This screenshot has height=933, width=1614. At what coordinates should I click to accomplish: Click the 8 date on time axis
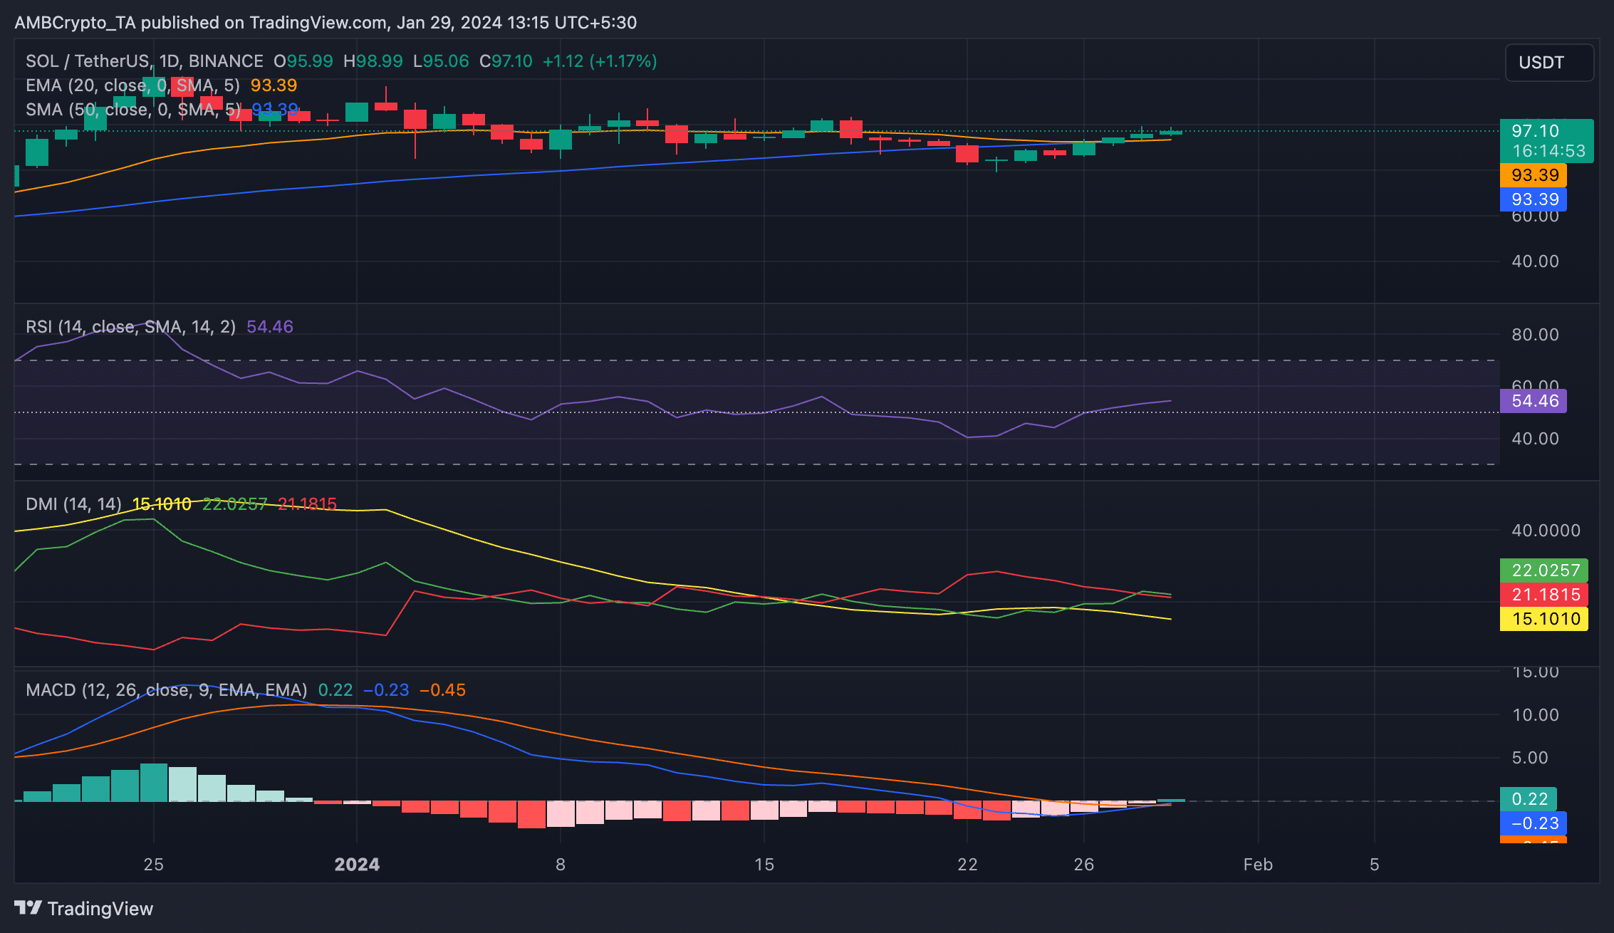pos(561,865)
